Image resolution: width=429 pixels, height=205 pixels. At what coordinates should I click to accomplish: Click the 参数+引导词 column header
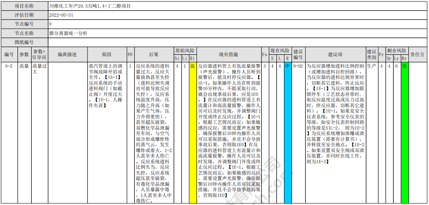[40, 55]
